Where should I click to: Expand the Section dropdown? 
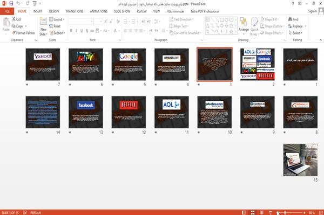[x=57, y=33]
